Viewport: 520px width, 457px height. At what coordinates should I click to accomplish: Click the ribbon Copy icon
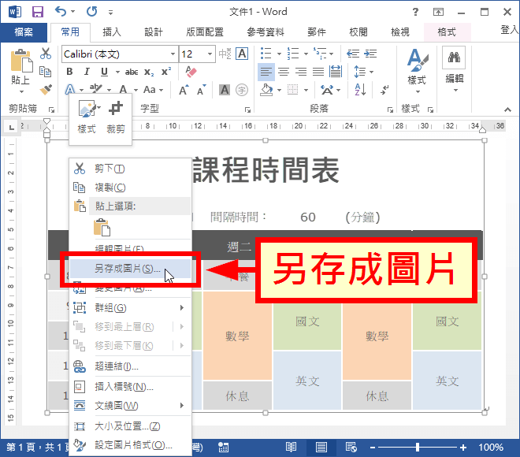[x=45, y=71]
